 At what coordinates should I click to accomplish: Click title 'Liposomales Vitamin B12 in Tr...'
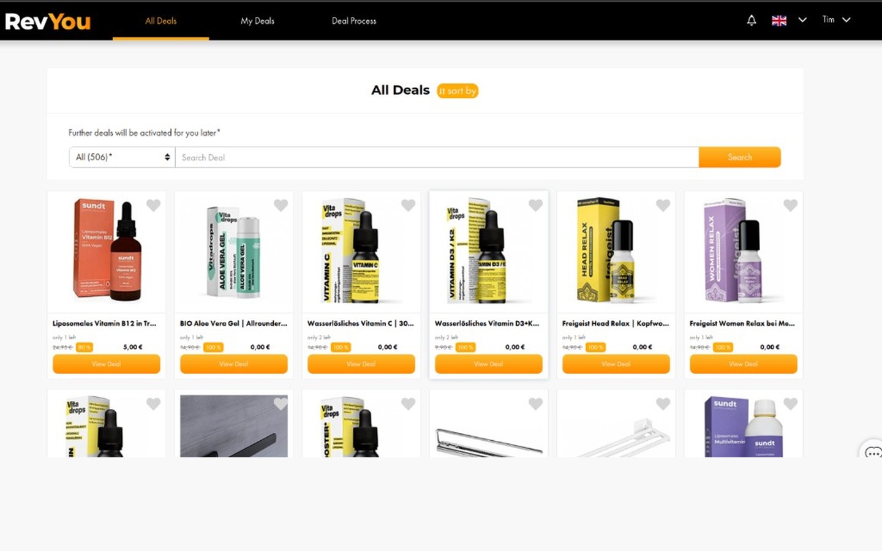click(104, 323)
